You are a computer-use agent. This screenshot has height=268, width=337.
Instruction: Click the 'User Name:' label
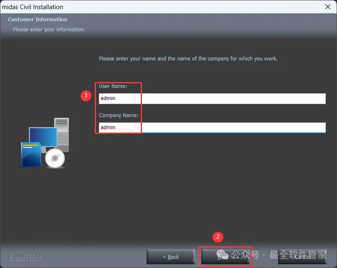point(113,86)
